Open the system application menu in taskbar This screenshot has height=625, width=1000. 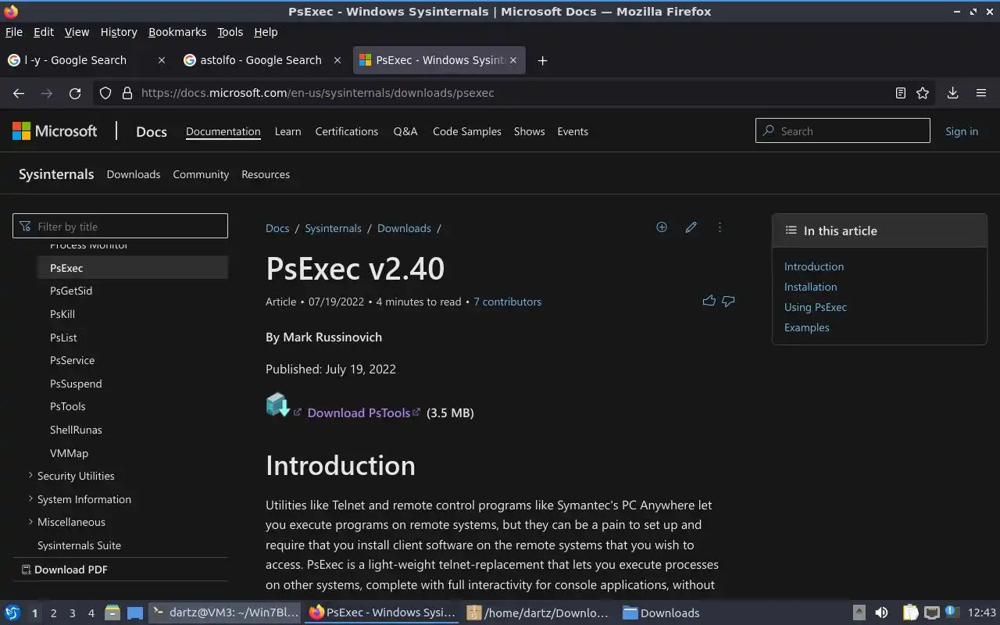(x=12, y=612)
